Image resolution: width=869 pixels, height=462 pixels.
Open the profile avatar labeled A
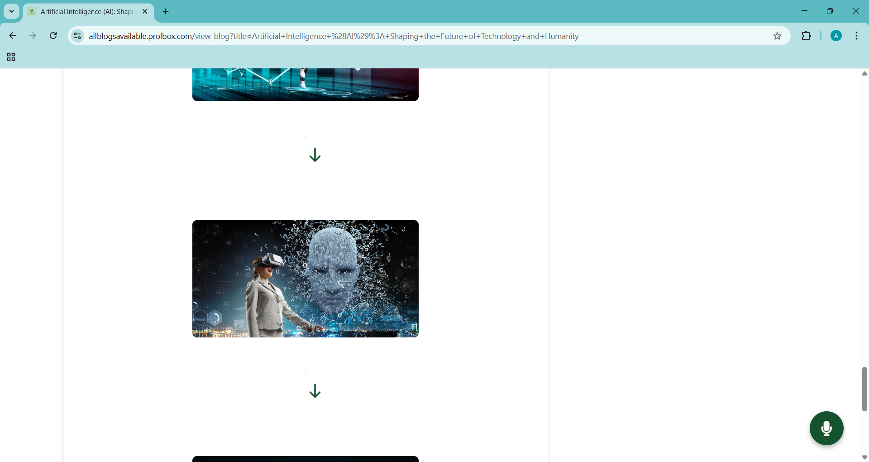836,36
